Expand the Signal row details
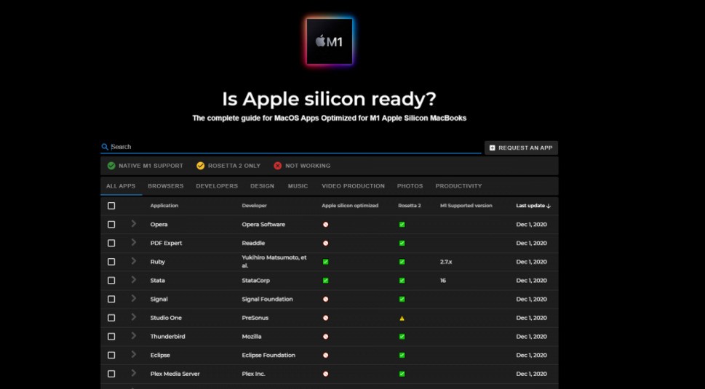This screenshot has width=705, height=389. pos(134,298)
